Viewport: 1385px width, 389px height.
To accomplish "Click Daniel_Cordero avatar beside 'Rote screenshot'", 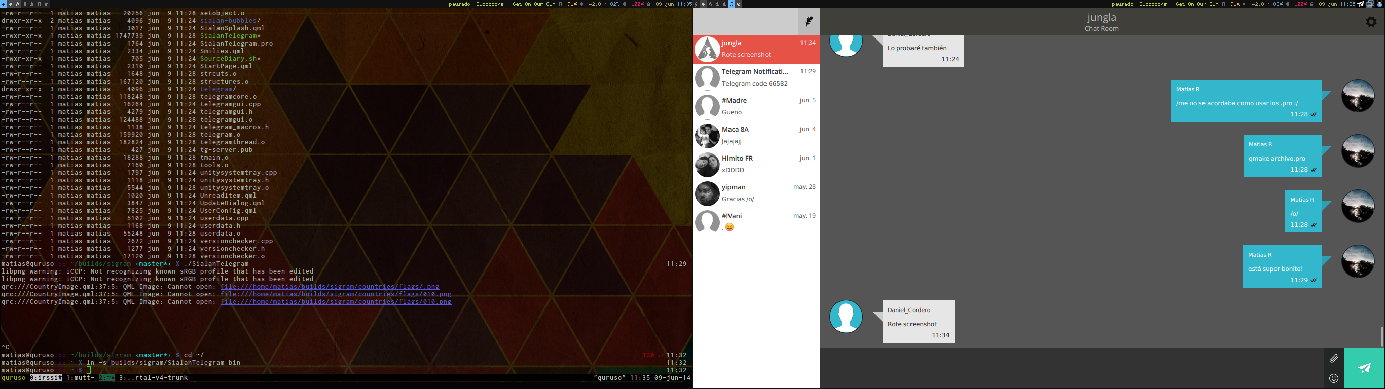I will point(846,317).
